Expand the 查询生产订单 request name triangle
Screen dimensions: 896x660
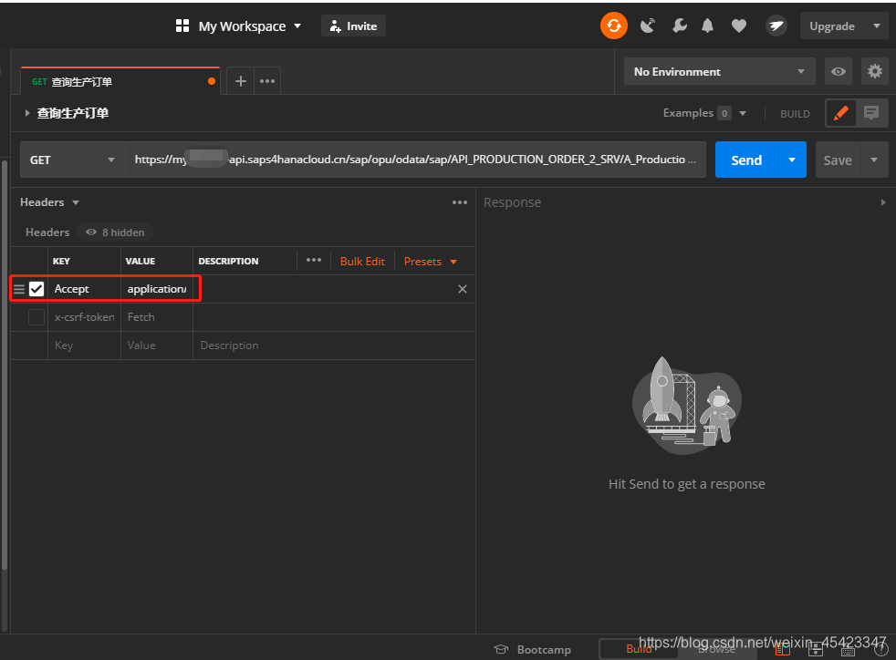(x=26, y=113)
